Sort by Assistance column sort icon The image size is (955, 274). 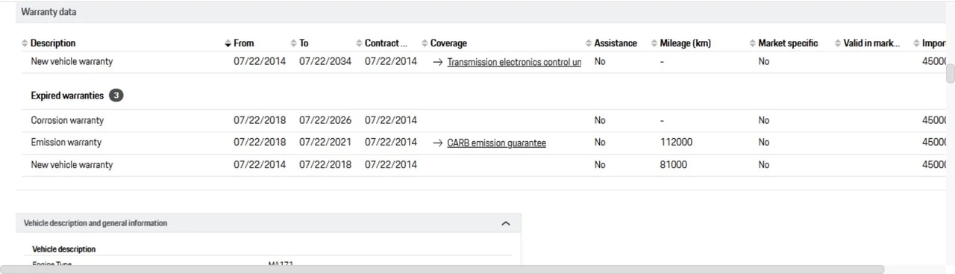point(589,43)
